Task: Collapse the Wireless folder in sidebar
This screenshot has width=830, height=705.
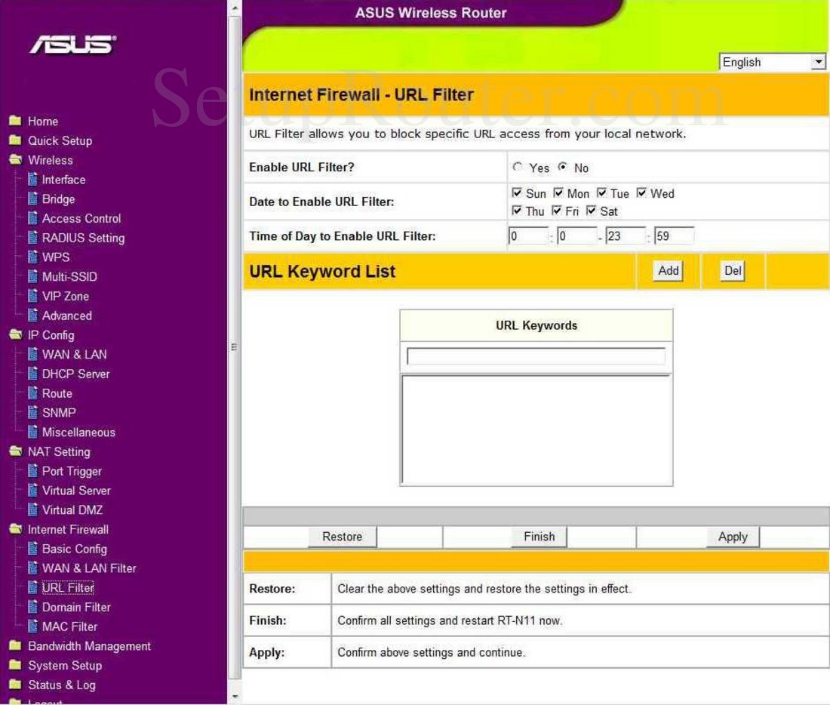Action: [14, 161]
